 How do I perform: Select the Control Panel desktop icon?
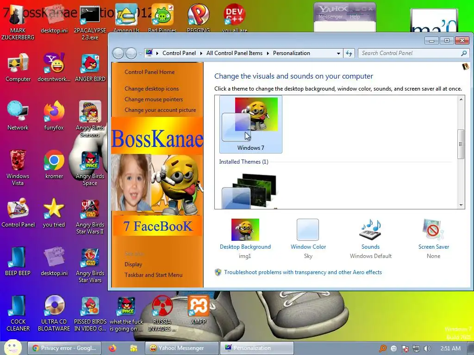coord(18,213)
